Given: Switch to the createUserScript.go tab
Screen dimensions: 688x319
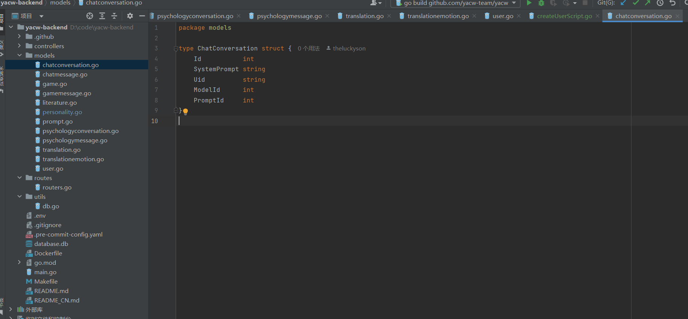Looking at the screenshot, I should [564, 16].
